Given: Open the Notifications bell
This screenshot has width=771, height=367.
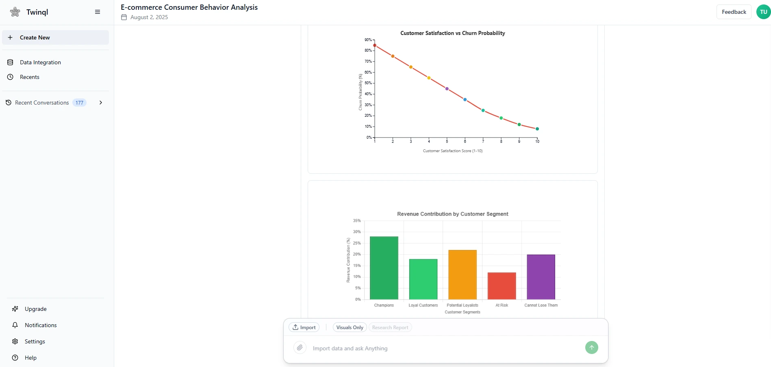Looking at the screenshot, I should coord(15,325).
